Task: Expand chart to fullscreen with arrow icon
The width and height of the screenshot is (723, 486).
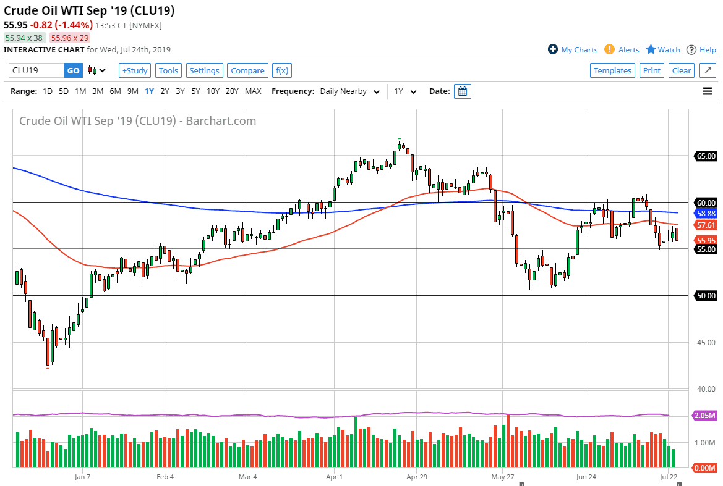Action: 707,70
